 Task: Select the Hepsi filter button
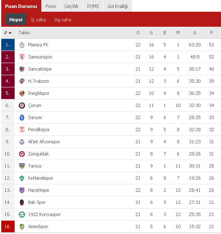click(x=16, y=19)
